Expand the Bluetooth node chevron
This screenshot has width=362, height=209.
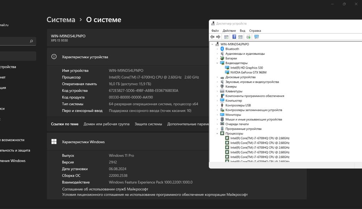coord(217,49)
